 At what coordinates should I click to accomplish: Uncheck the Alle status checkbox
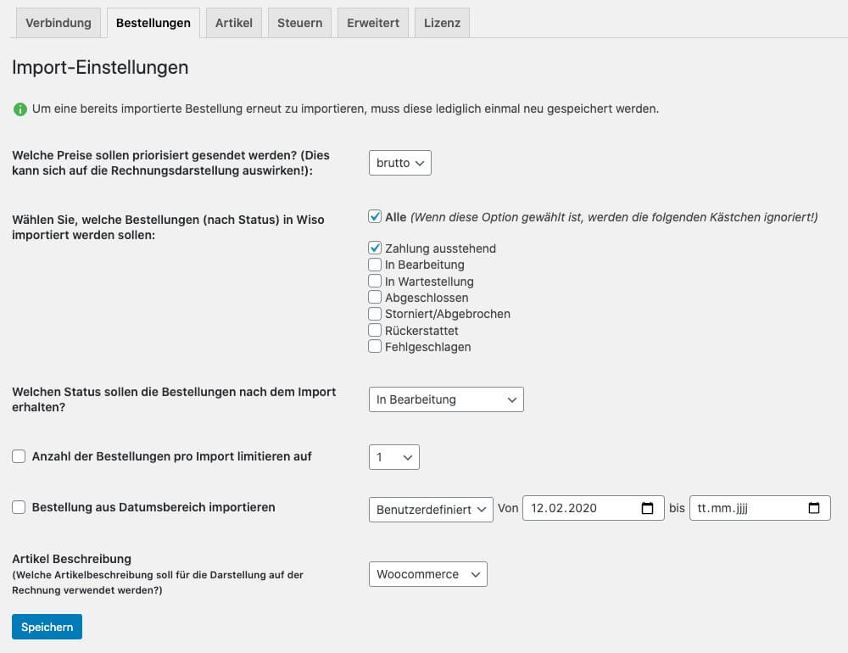(x=375, y=216)
